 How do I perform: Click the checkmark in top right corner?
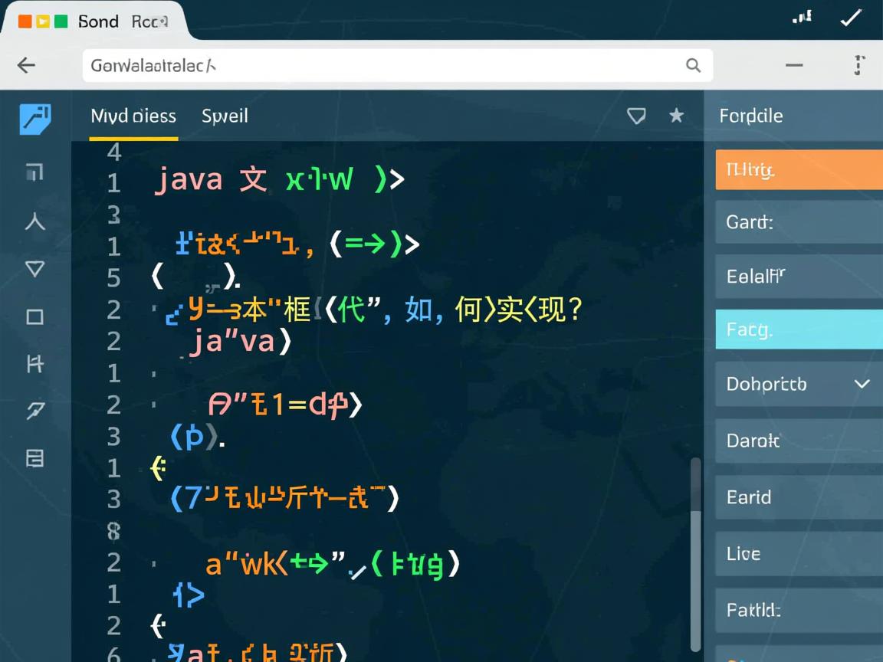[851, 18]
